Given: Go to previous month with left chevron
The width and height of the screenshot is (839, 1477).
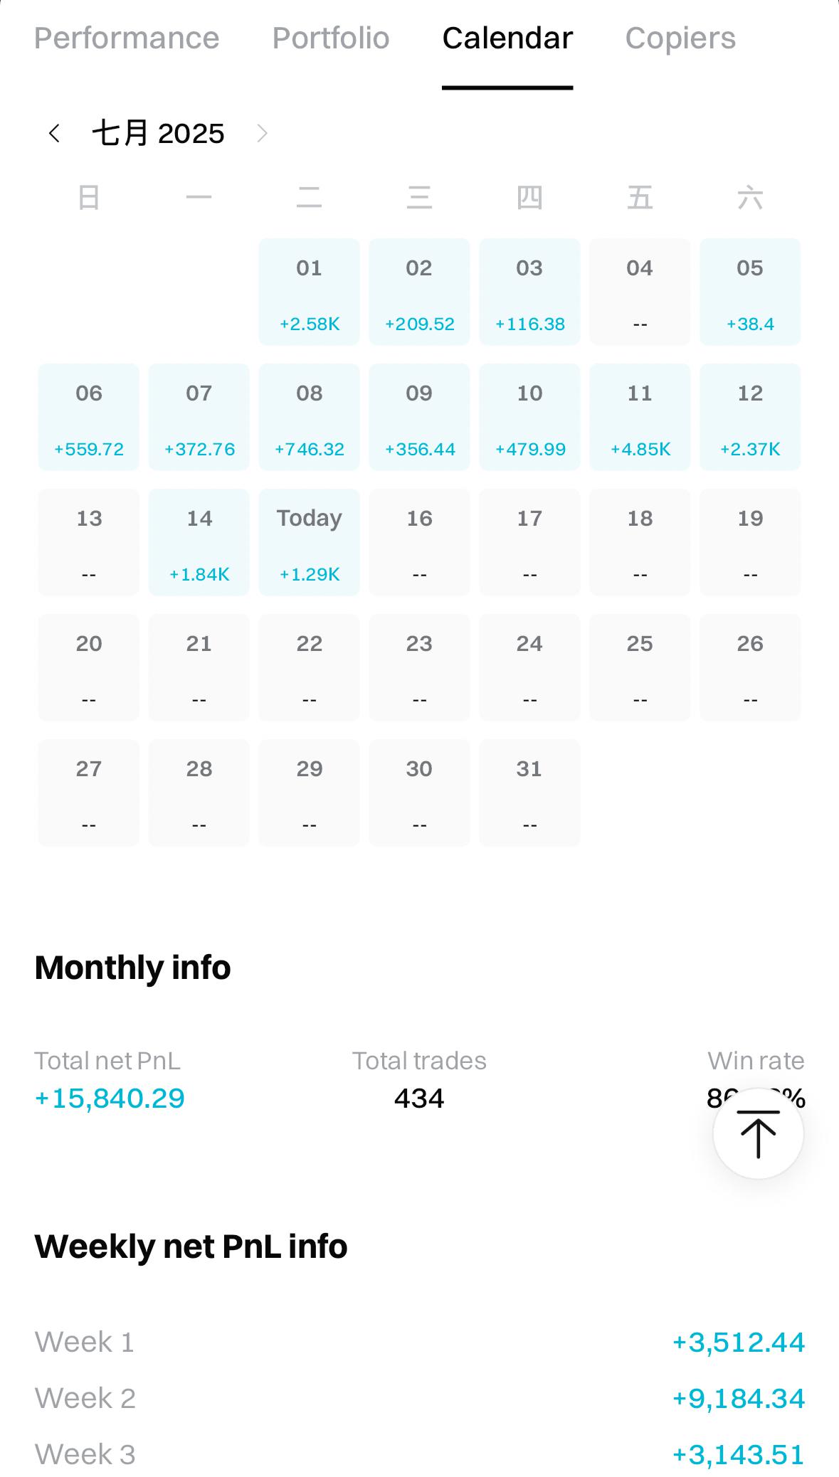Looking at the screenshot, I should click(x=54, y=133).
